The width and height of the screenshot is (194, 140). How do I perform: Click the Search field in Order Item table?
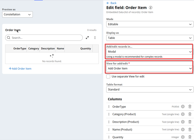[44, 38]
